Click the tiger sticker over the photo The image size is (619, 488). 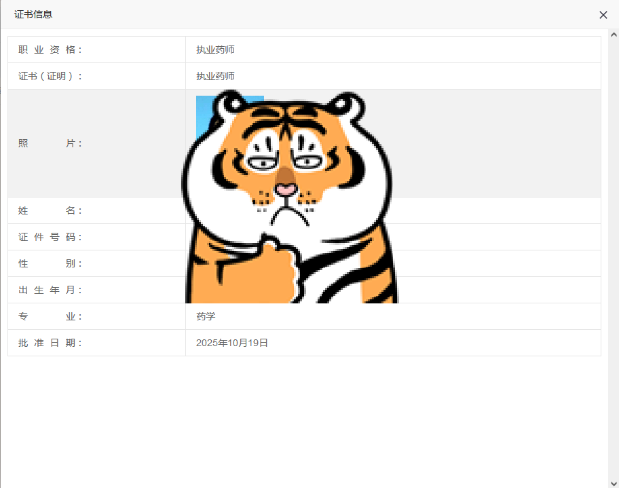pyautogui.click(x=290, y=197)
